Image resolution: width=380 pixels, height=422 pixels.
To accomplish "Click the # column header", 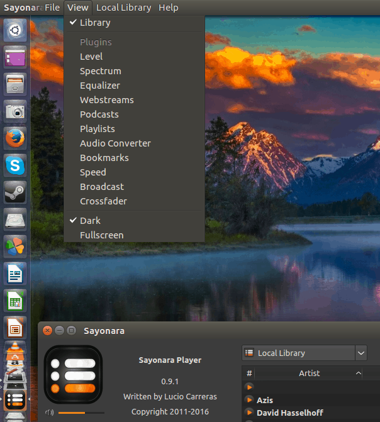I will coord(249,373).
